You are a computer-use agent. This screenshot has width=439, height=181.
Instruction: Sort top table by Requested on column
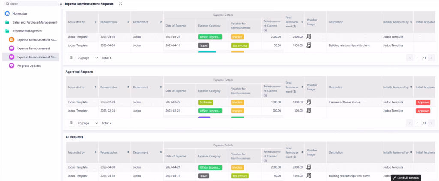(x=128, y=21)
